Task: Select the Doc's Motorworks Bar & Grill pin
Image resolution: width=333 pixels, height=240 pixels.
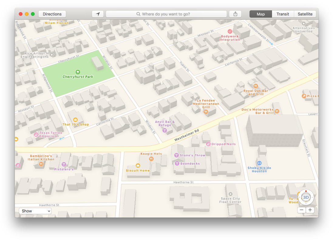Action: pyautogui.click(x=277, y=111)
